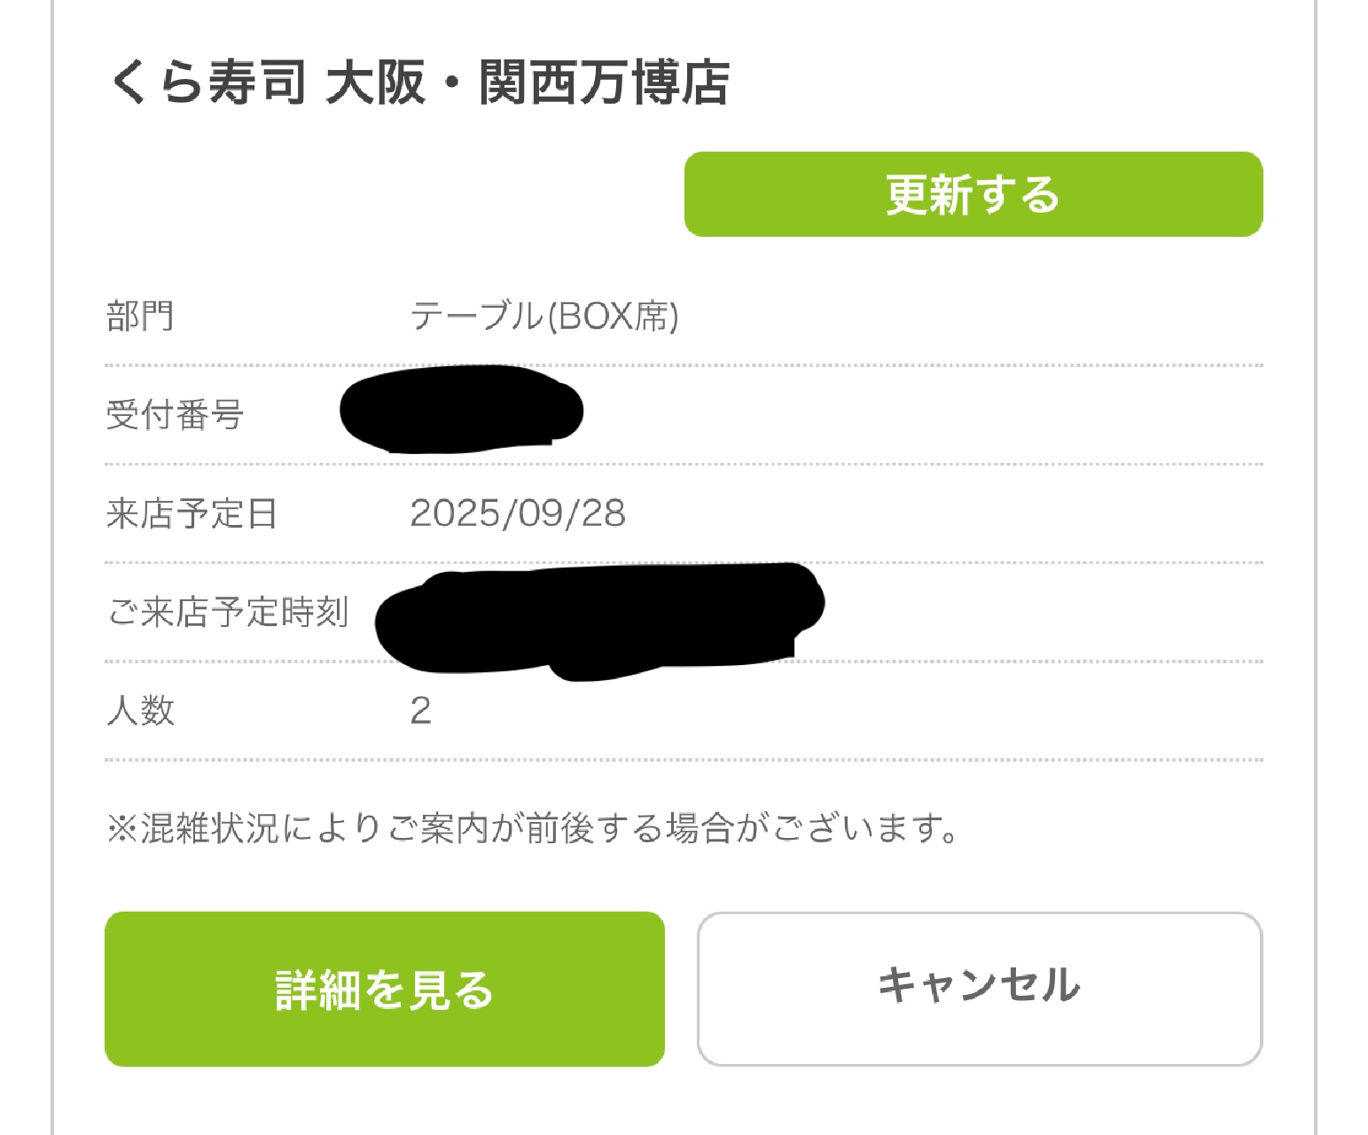This screenshot has width=1368, height=1135.
Task: Click the ※ mark starting the notice
Action: (120, 830)
